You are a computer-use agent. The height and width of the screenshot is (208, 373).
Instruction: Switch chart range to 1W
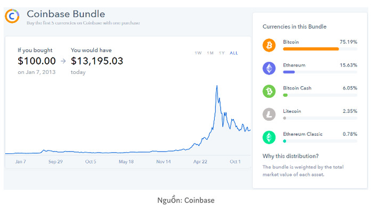click(198, 53)
